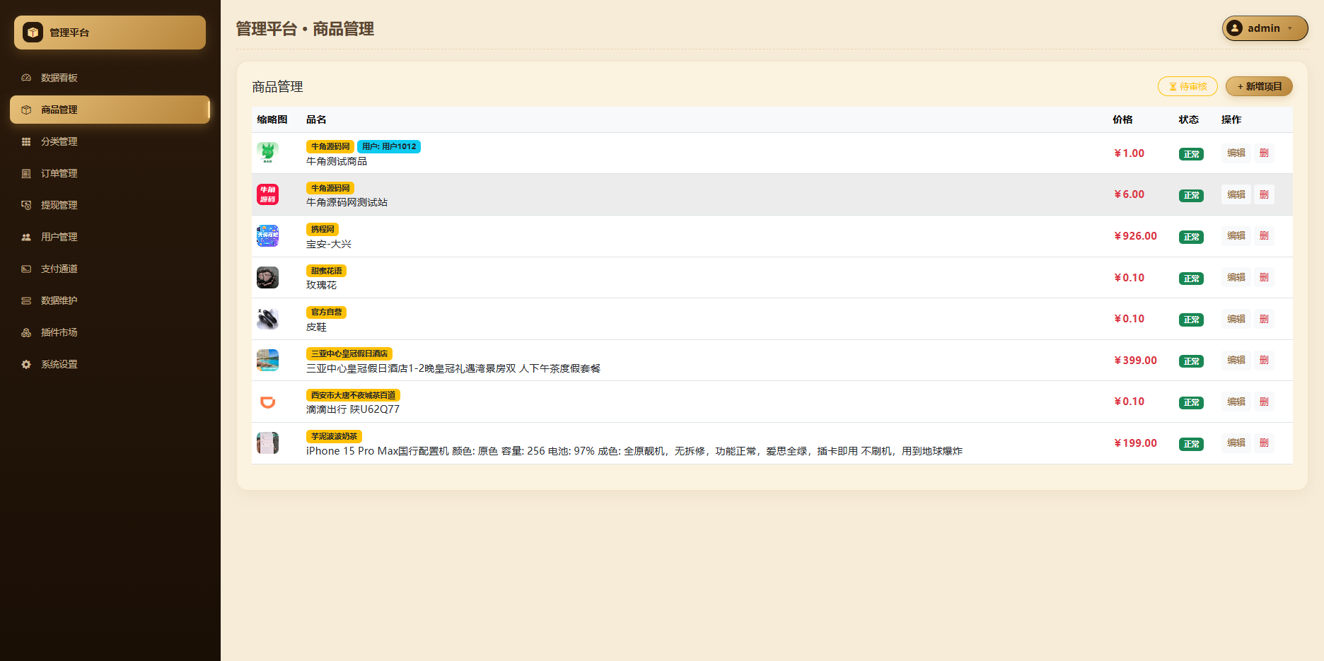This screenshot has height=661, width=1324.
Task: Click the 待审核 pending review button
Action: (x=1187, y=86)
